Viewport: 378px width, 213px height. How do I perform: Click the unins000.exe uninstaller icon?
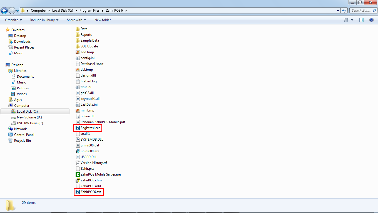78,151
